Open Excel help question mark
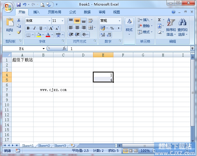This screenshot has width=197, height=156. coord(173,12)
